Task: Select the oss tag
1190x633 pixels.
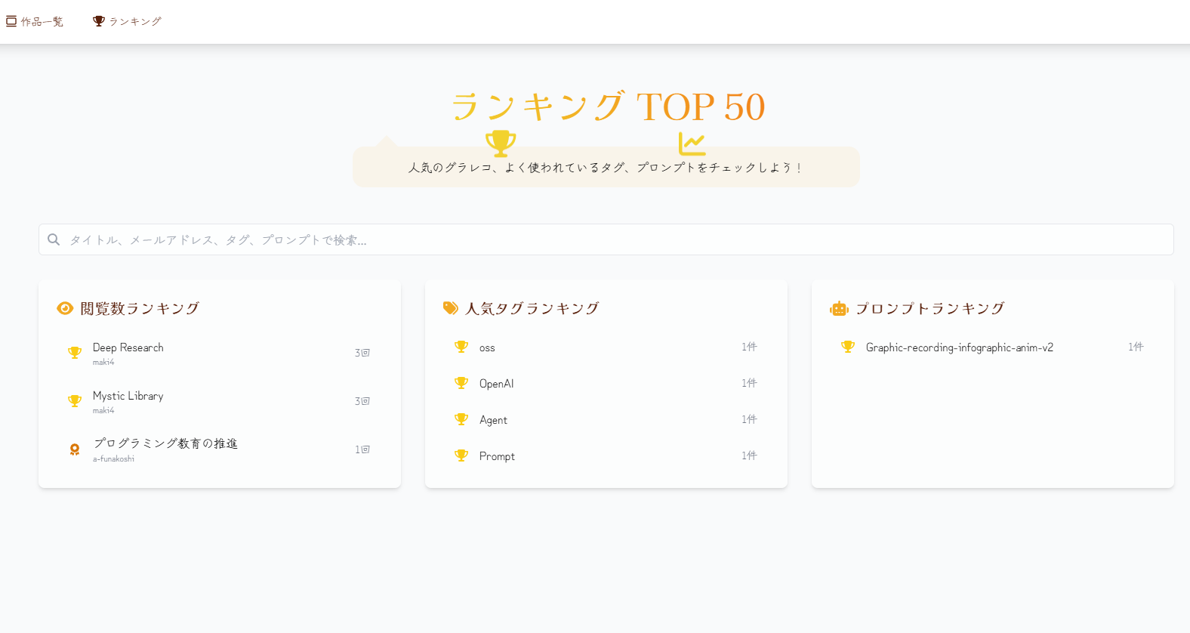Action: [x=606, y=347]
